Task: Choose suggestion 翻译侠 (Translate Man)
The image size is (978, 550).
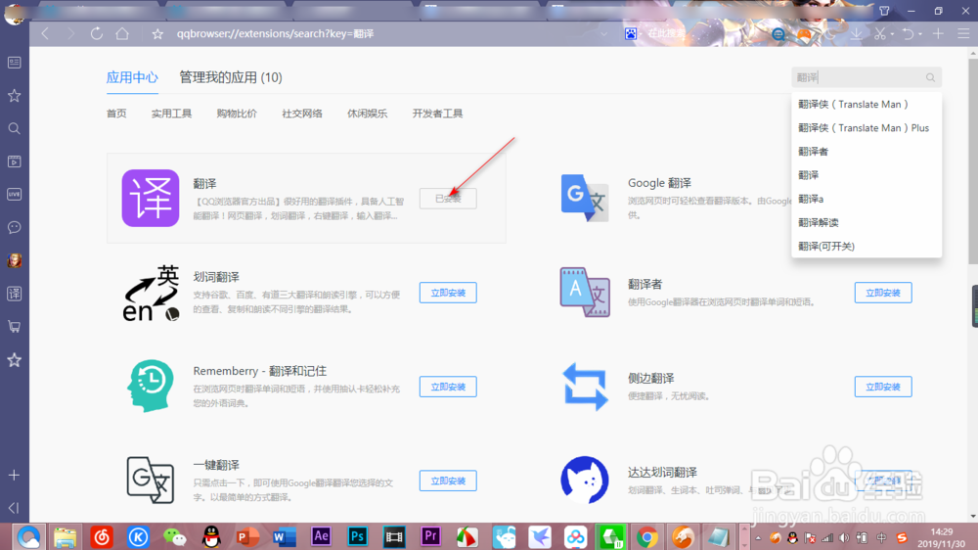Action: [x=867, y=105]
